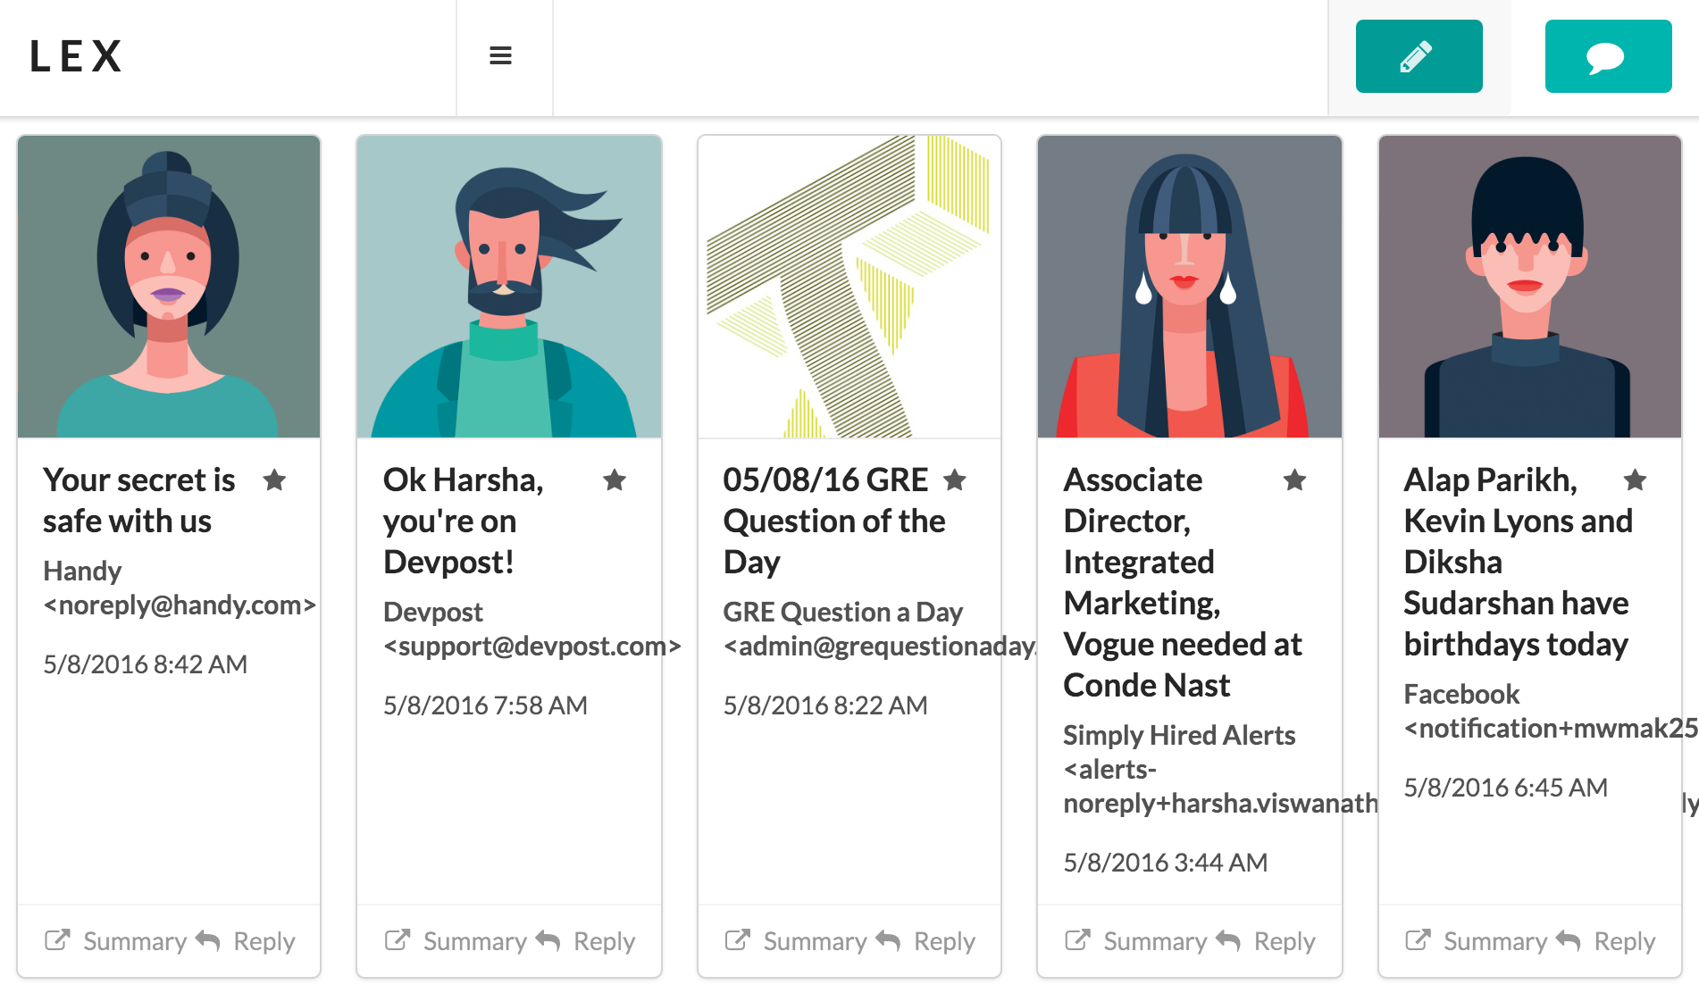
Task: Click sender 'Simply Hired Alerts'
Action: tap(1179, 735)
